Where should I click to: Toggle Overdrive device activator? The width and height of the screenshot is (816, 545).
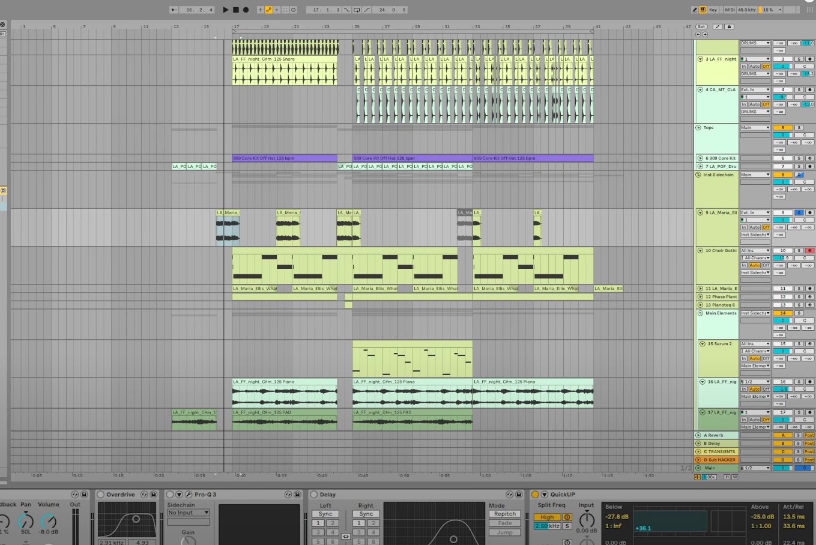(101, 495)
